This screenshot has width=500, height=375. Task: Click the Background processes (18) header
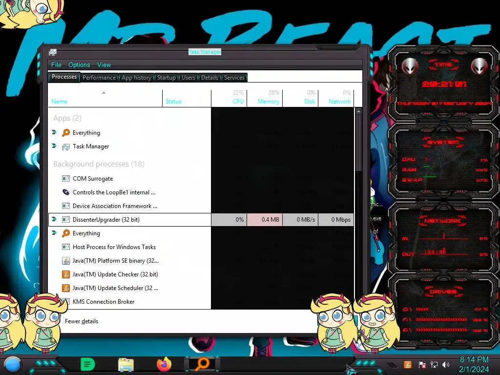coord(99,164)
